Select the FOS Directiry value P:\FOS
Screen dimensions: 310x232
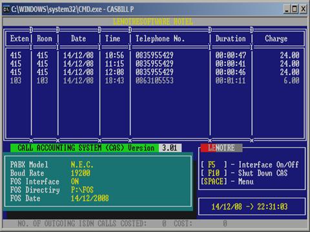[82, 190]
